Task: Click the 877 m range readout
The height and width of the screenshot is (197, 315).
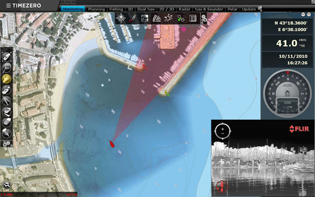Action: (x=72, y=194)
